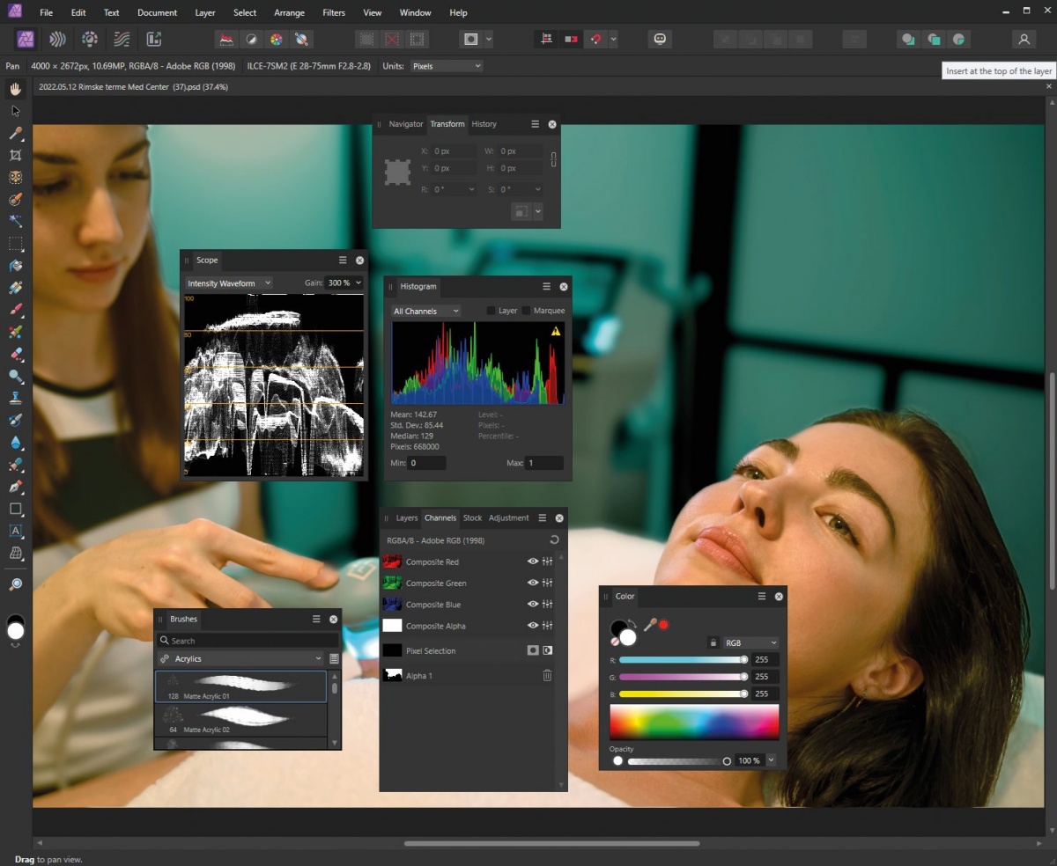Viewport: 1057px width, 866px height.
Task: Switch to the Navigator tab
Action: point(406,124)
